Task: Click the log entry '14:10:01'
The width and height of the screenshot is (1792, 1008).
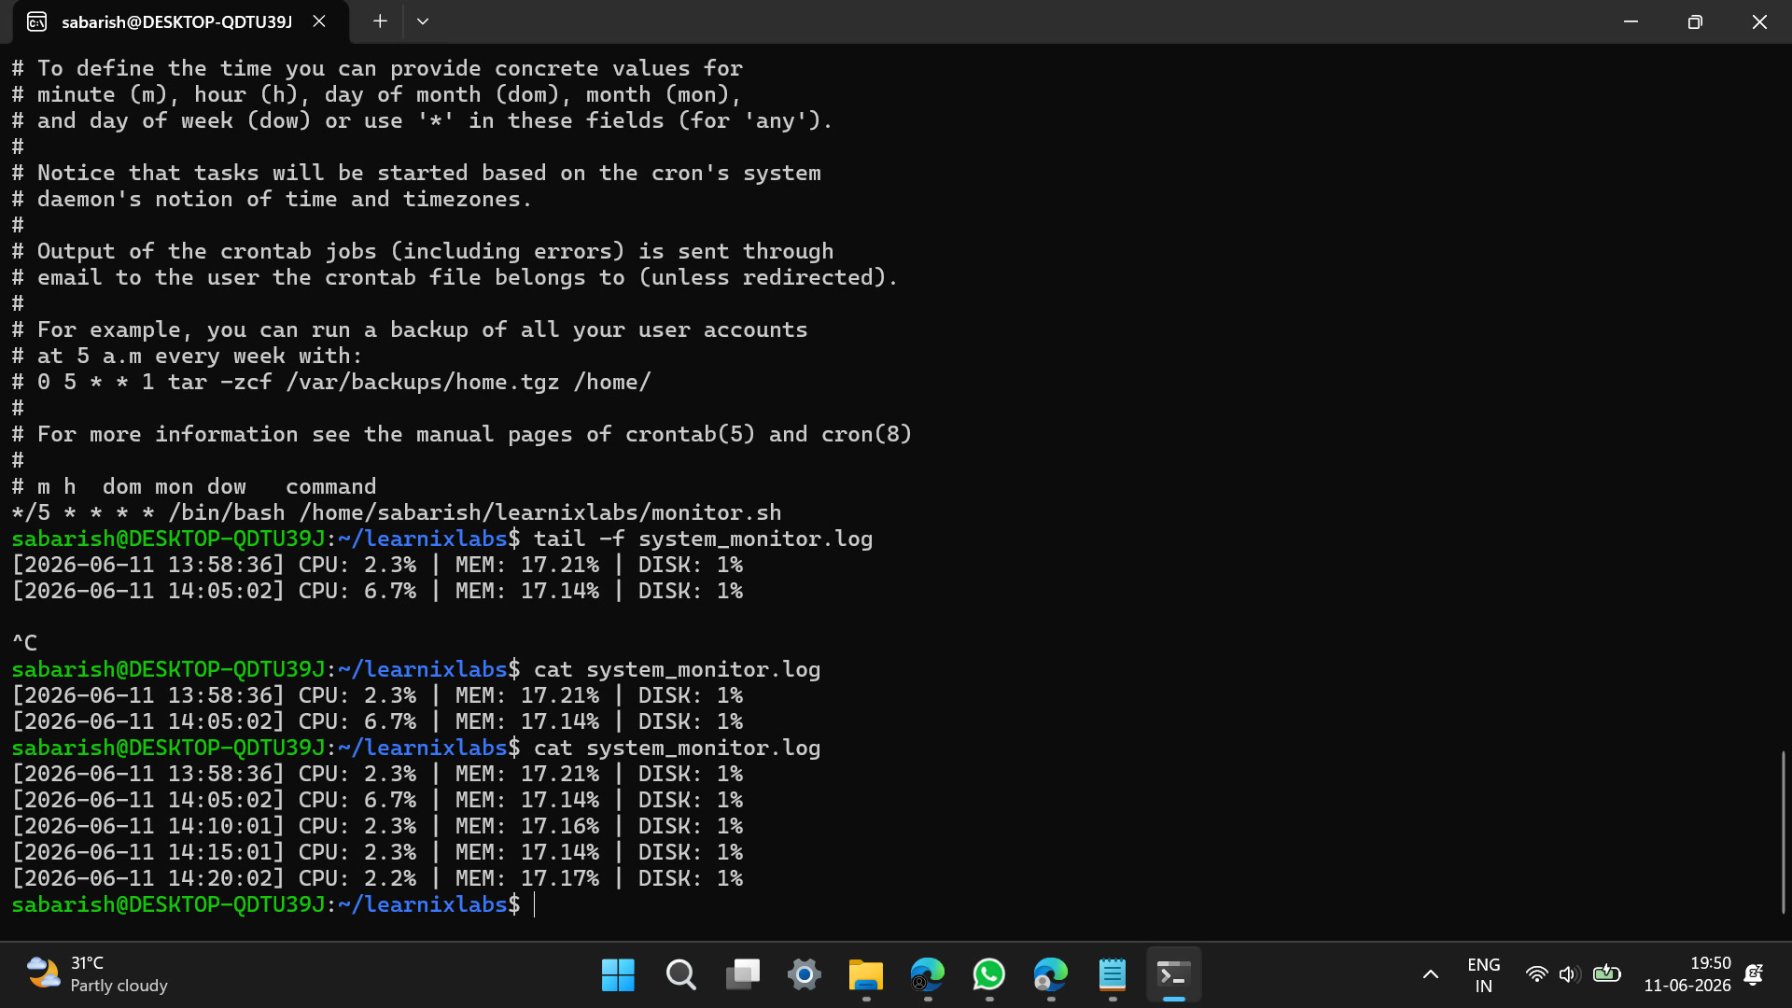Action: tap(377, 826)
